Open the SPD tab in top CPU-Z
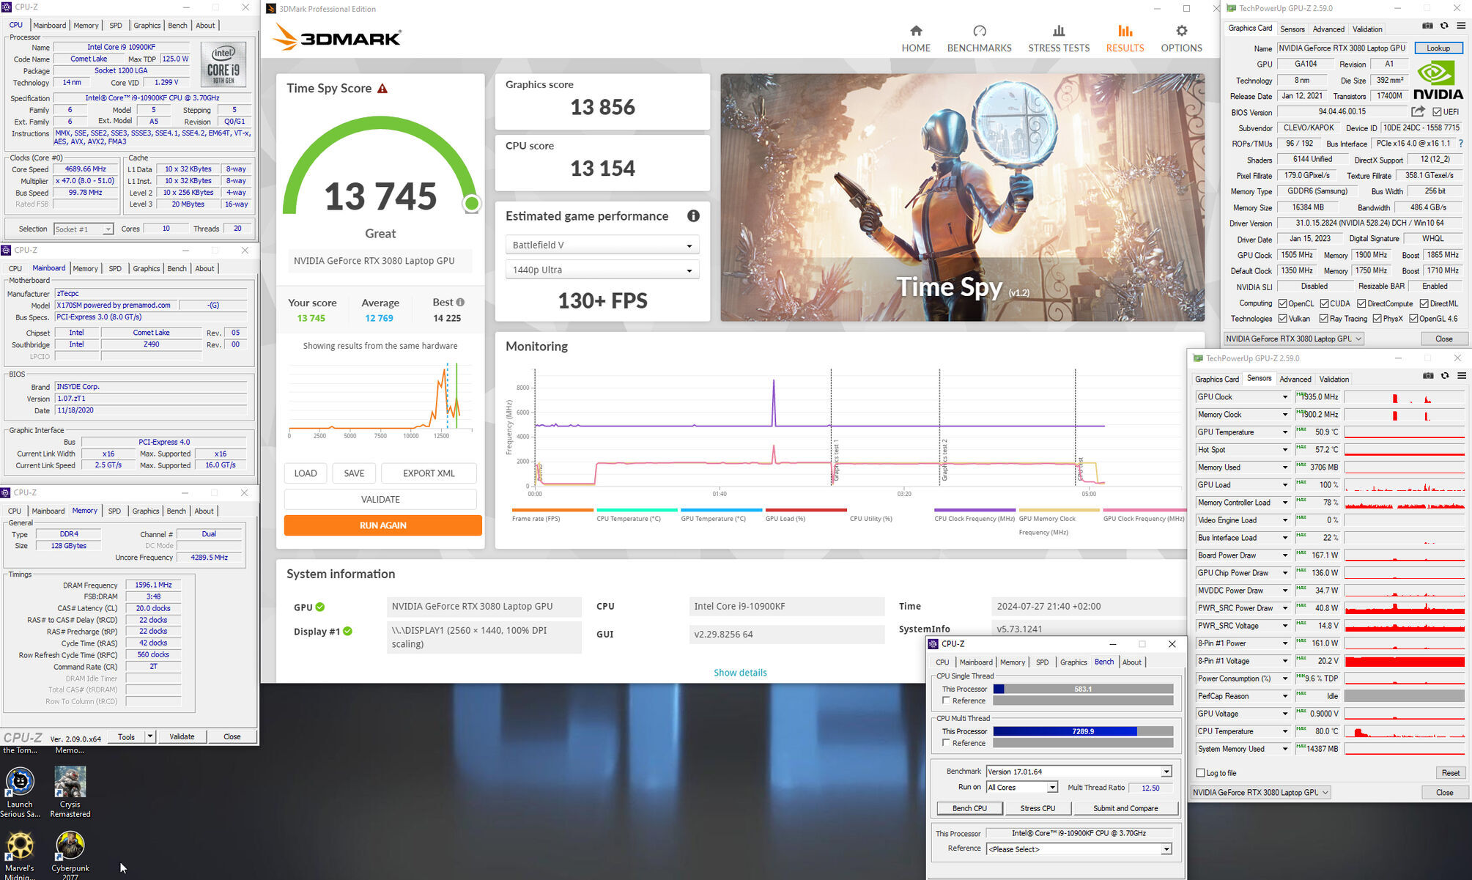1472x880 pixels. pyautogui.click(x=116, y=26)
